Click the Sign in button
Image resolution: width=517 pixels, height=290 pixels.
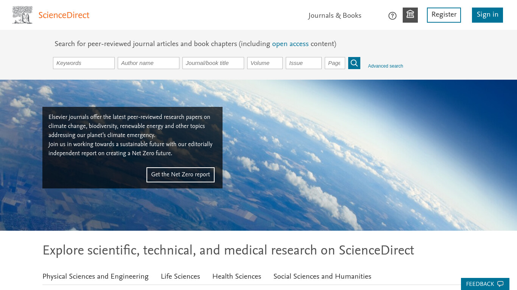point(487,15)
